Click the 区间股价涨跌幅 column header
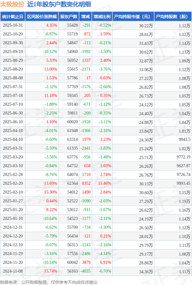Viewport: 192px width, 285px height. (42, 17)
